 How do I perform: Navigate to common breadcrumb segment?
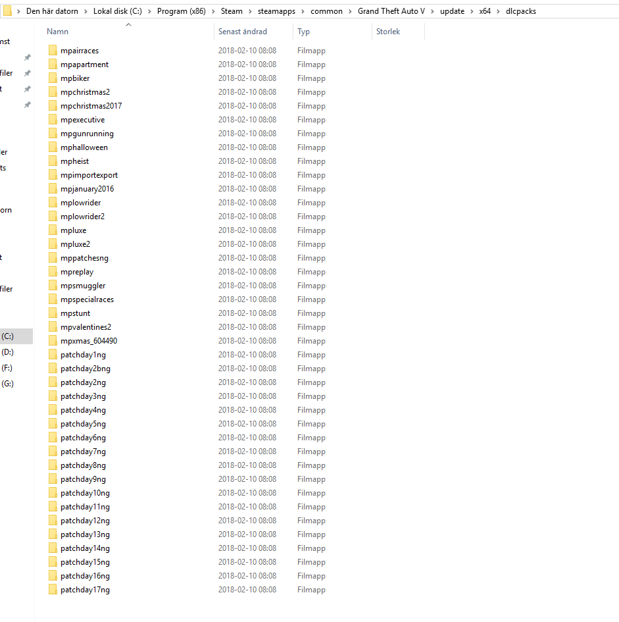pyautogui.click(x=326, y=11)
